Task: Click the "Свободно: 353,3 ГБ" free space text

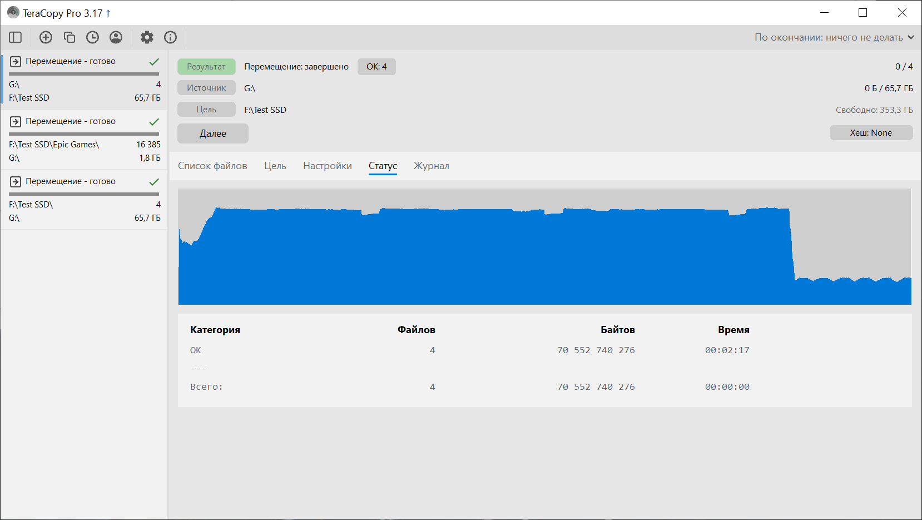Action: click(x=874, y=110)
